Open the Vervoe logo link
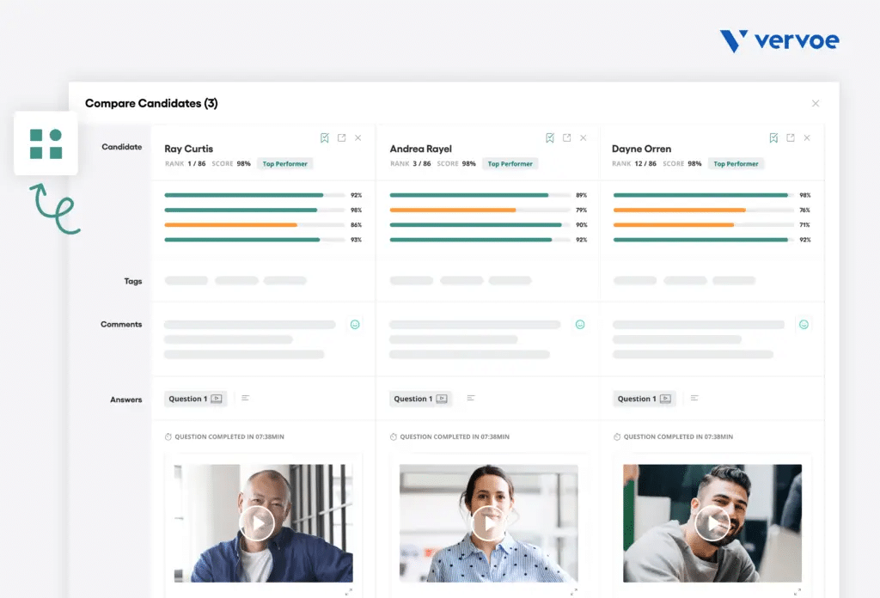The height and width of the screenshot is (598, 880). click(x=779, y=39)
